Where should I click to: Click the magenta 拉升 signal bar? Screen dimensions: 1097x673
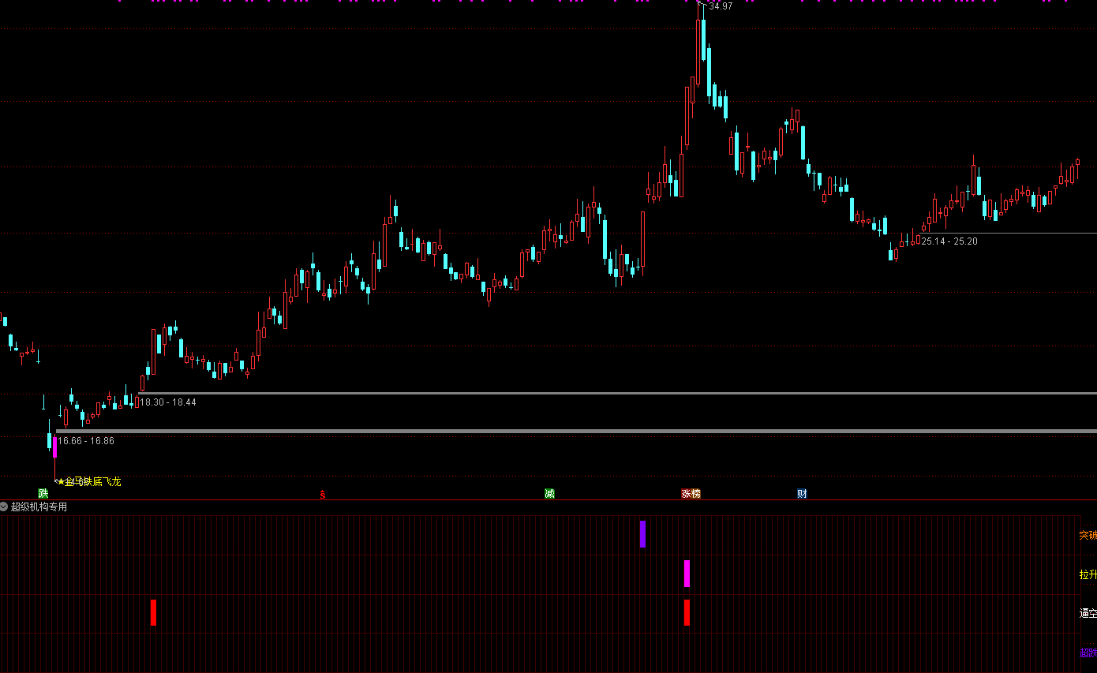click(x=687, y=574)
